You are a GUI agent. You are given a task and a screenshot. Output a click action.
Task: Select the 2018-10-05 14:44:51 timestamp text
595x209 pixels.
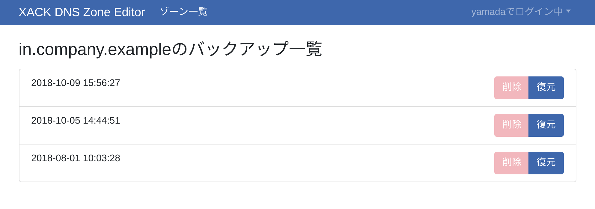(x=76, y=120)
